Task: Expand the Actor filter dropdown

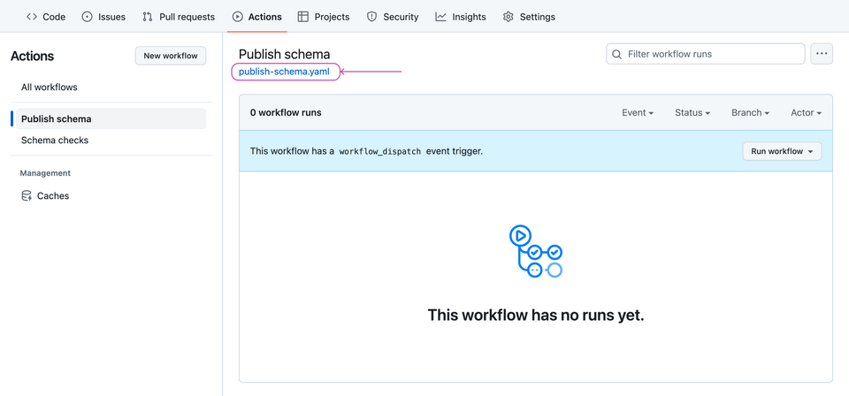Action: pos(807,112)
